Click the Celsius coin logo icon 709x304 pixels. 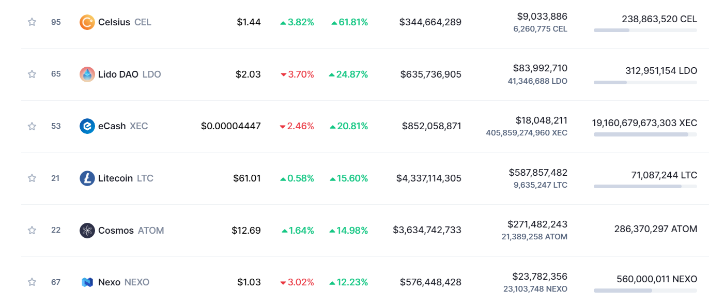coord(87,22)
